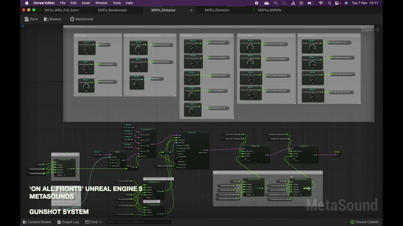Click the date and time in the menu bar
Screen dimensions: 403x226
click(365, 3)
